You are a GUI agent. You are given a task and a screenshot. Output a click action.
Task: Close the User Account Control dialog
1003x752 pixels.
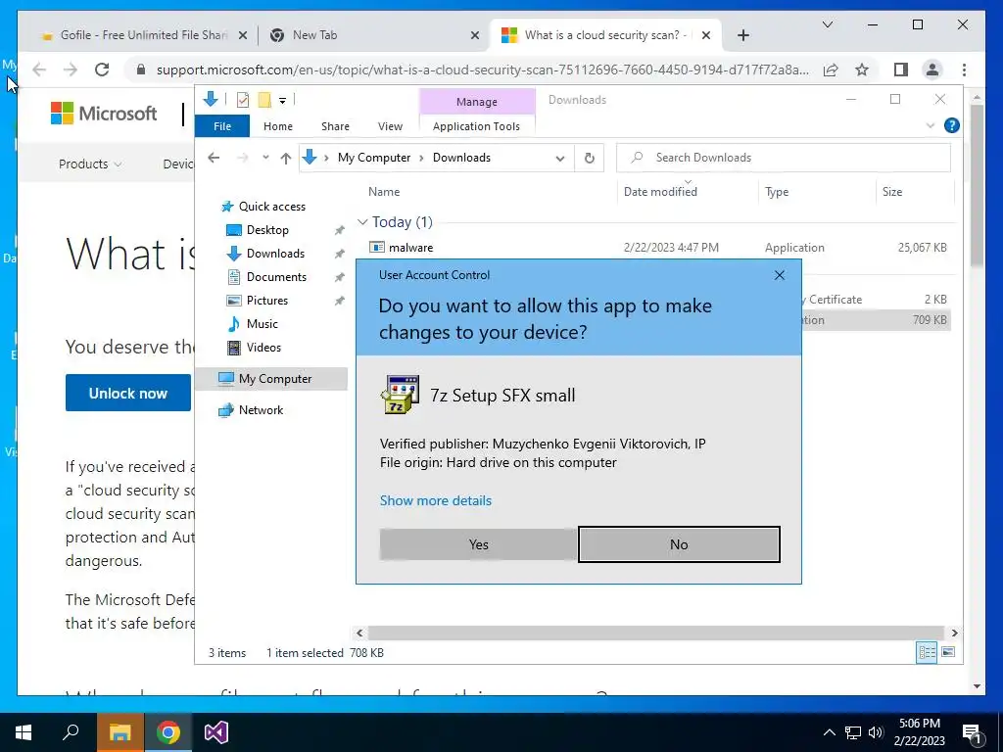click(779, 275)
